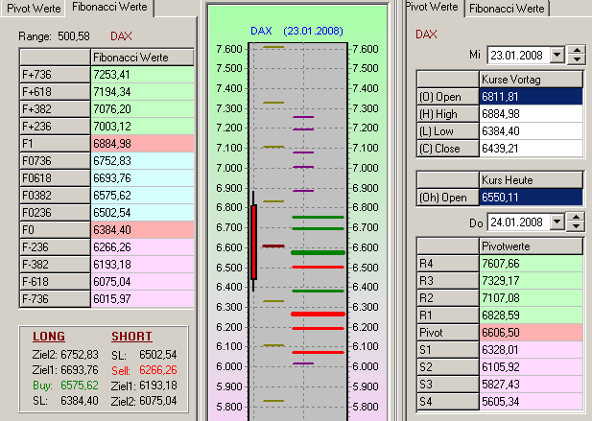592x421 pixels.
Task: Increase the 23.01.2008 date with up arrow
Action: pyautogui.click(x=577, y=51)
